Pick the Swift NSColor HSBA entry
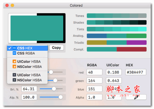 [x=27, y=67]
